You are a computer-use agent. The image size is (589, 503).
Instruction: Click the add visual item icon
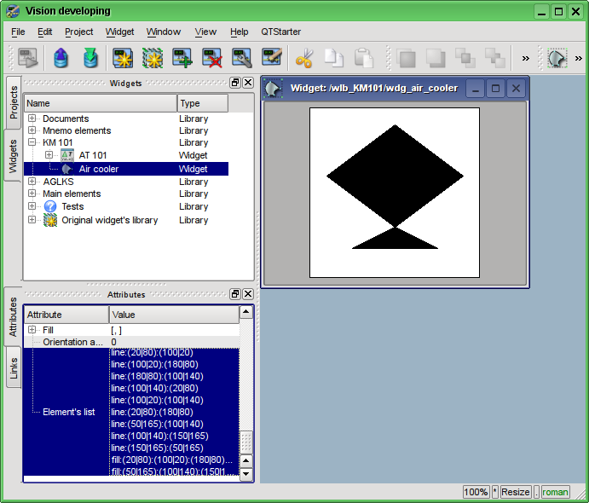point(182,59)
